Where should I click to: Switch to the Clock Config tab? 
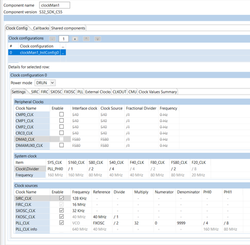click(x=17, y=28)
